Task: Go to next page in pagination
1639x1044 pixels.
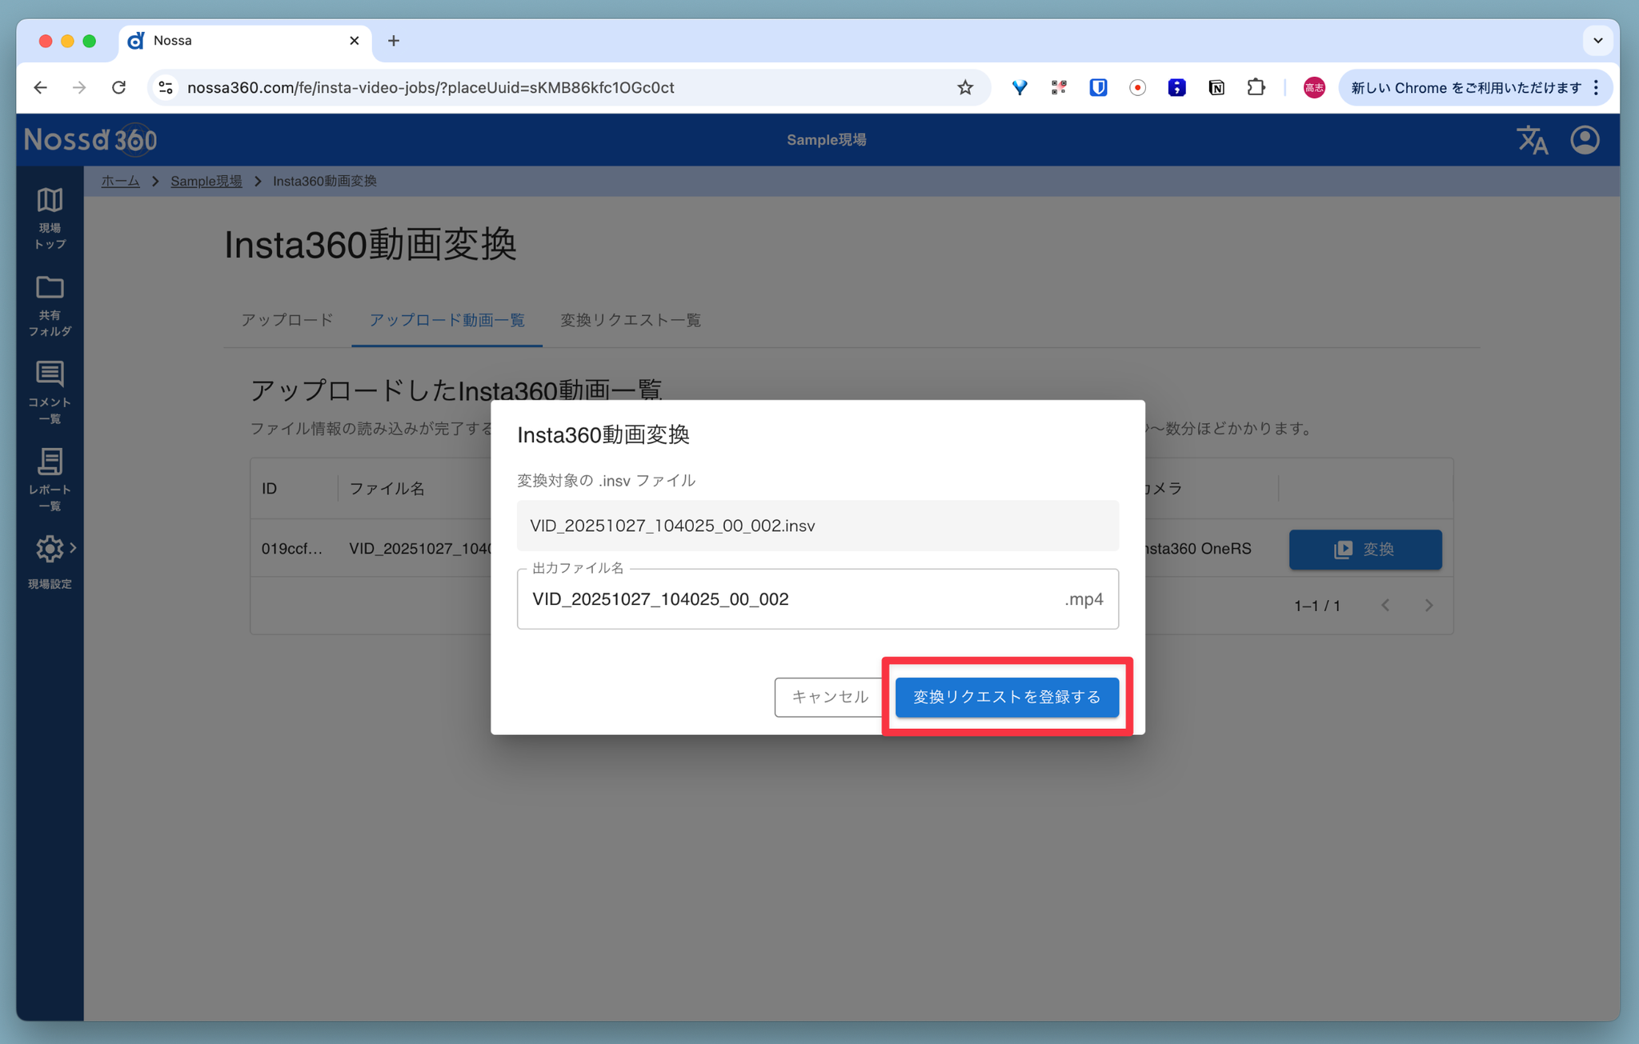Action: pyautogui.click(x=1429, y=606)
